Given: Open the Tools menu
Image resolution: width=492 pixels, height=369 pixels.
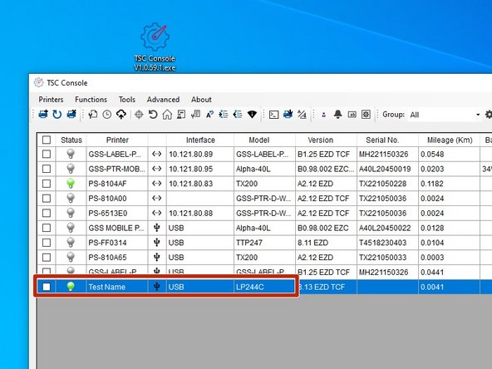Looking at the screenshot, I should (127, 100).
